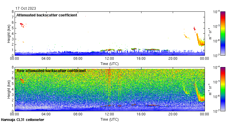
Task: Click the 08:00 tick of the bottom panel
Action: [78, 114]
